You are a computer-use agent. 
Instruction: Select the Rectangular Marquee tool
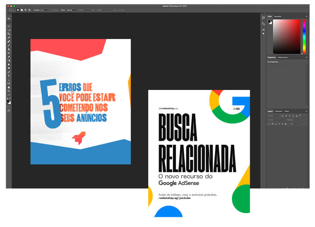coord(8,22)
